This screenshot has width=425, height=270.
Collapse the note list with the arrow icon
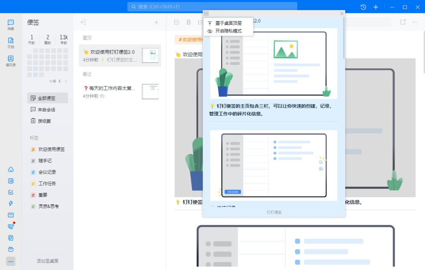[x=83, y=22]
